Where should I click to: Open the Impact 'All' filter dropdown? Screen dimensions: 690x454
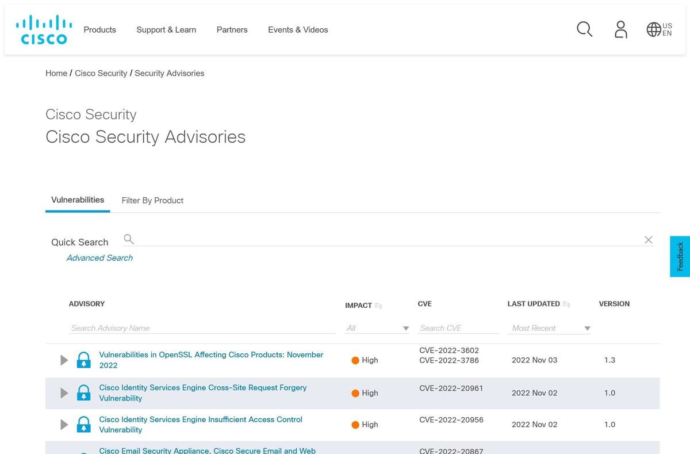coord(377,328)
